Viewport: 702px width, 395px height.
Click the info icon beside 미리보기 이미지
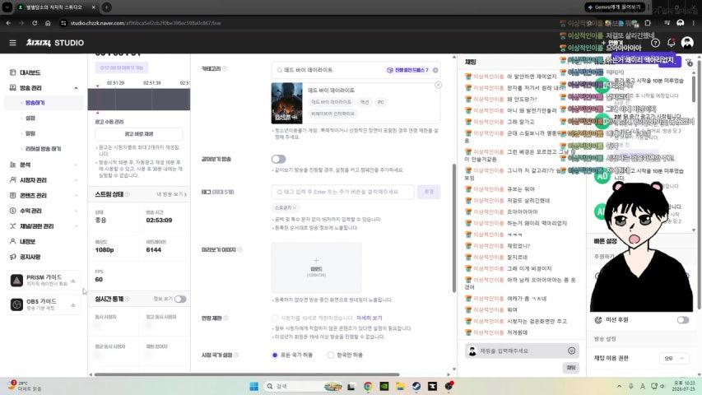tap(240, 249)
